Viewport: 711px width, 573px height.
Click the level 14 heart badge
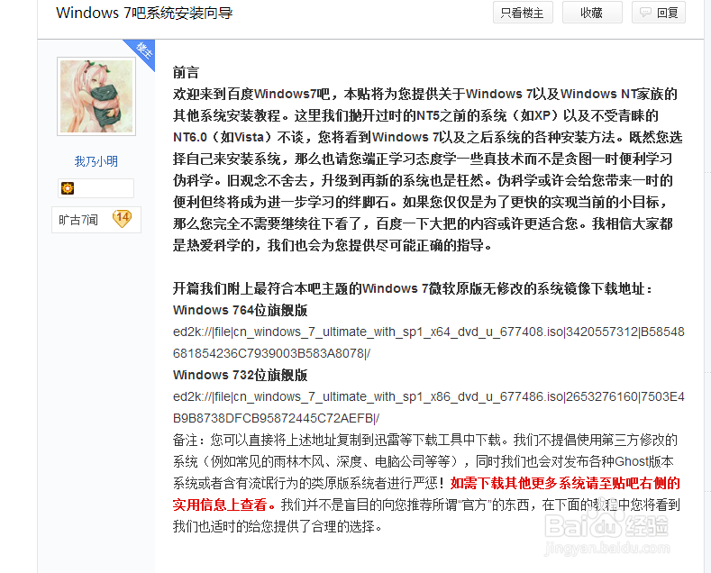[123, 220]
